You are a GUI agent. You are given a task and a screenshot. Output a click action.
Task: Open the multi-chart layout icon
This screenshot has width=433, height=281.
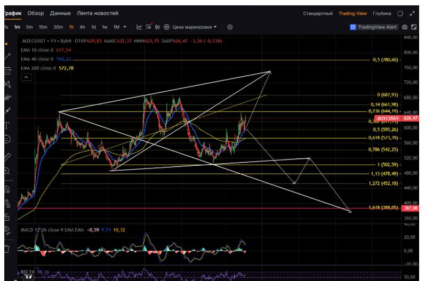coord(414,27)
